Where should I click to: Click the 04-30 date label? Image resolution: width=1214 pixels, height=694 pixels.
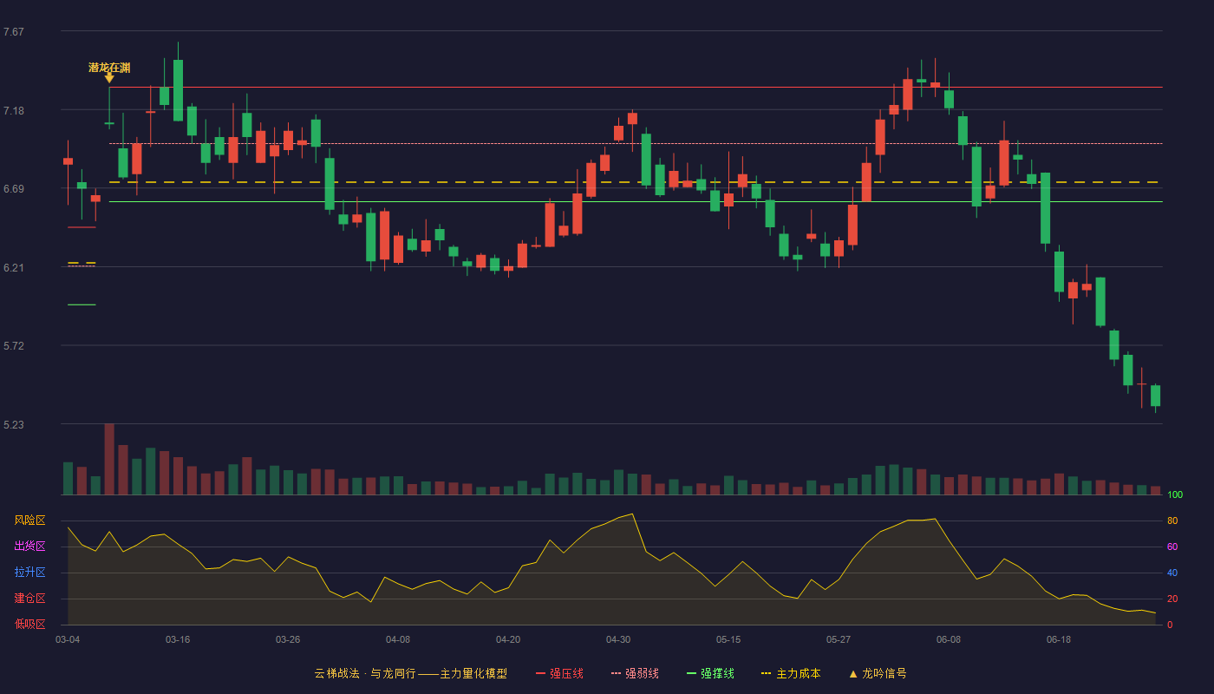618,639
